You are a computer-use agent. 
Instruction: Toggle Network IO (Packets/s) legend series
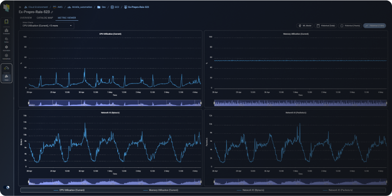(x=338, y=190)
